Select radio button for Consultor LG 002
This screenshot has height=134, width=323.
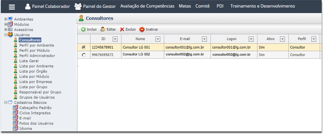pyautogui.click(x=84, y=55)
